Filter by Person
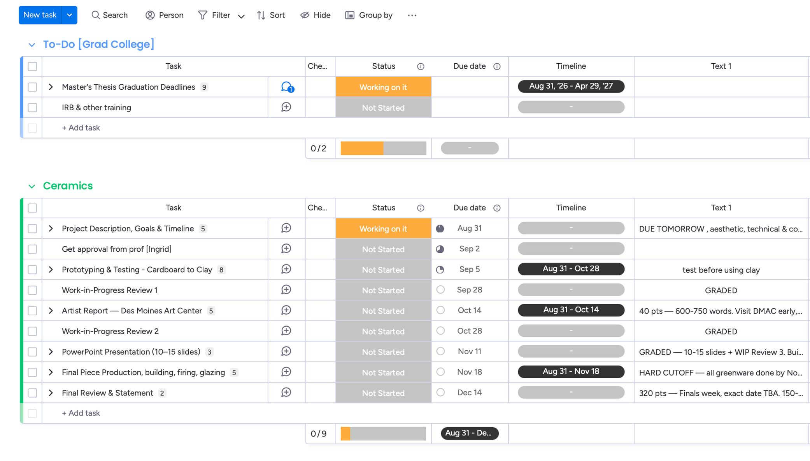Image resolution: width=810 pixels, height=461 pixels. pyautogui.click(x=164, y=15)
